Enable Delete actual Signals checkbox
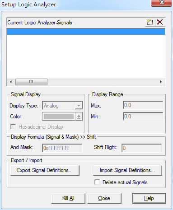 pos(97,182)
